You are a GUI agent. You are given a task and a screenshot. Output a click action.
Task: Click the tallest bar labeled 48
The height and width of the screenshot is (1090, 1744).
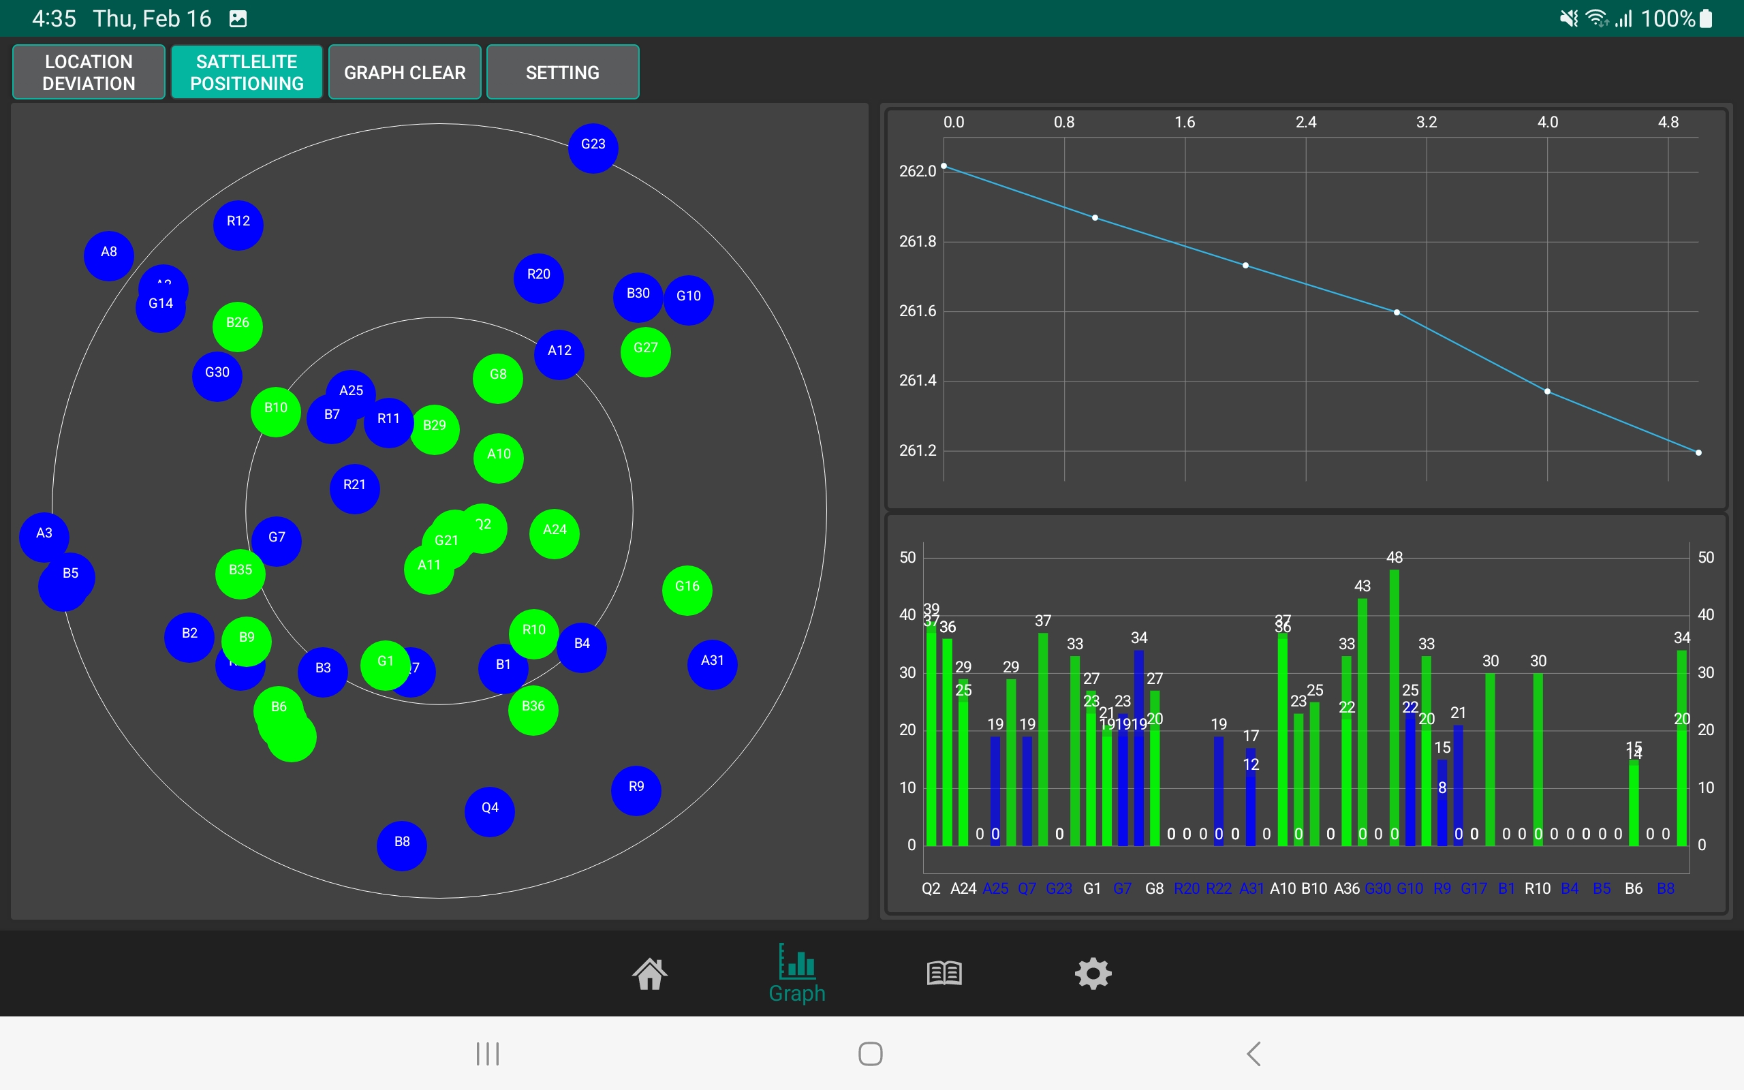click(1395, 707)
